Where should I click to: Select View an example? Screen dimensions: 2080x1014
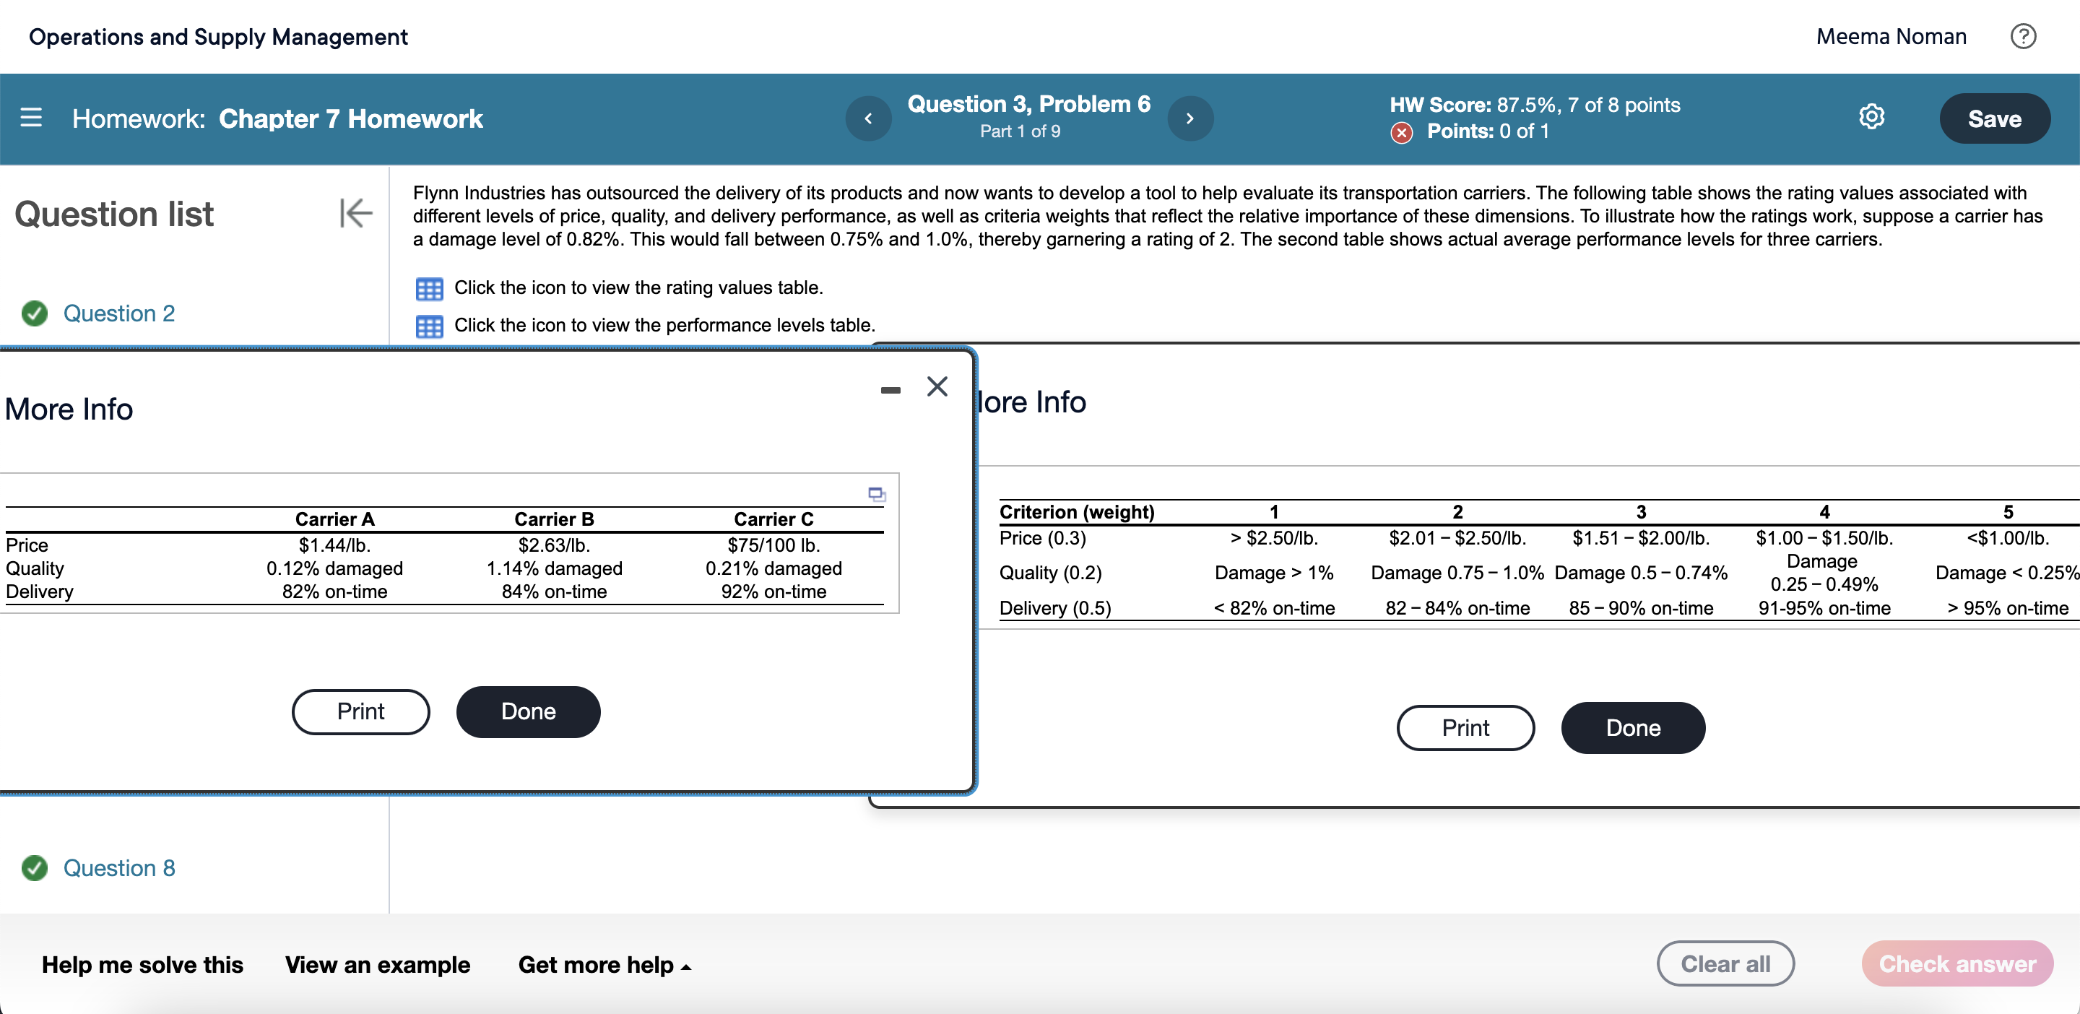pyautogui.click(x=377, y=964)
